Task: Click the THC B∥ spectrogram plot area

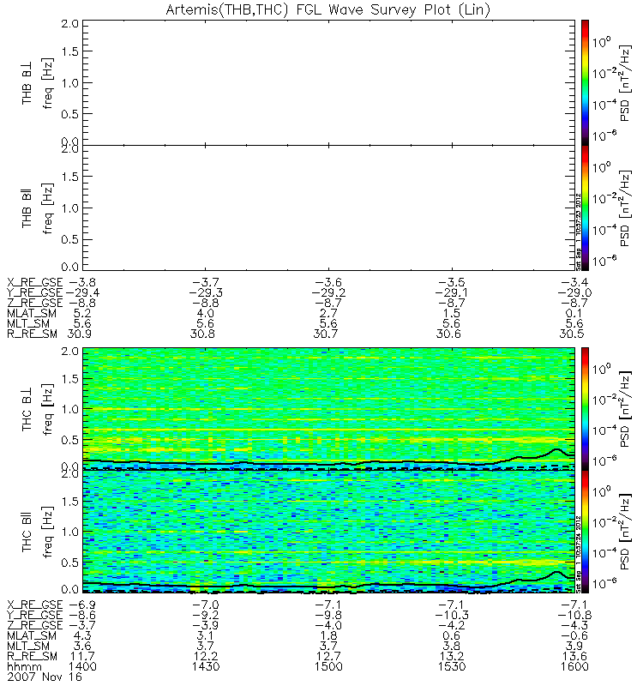Action: click(328, 532)
